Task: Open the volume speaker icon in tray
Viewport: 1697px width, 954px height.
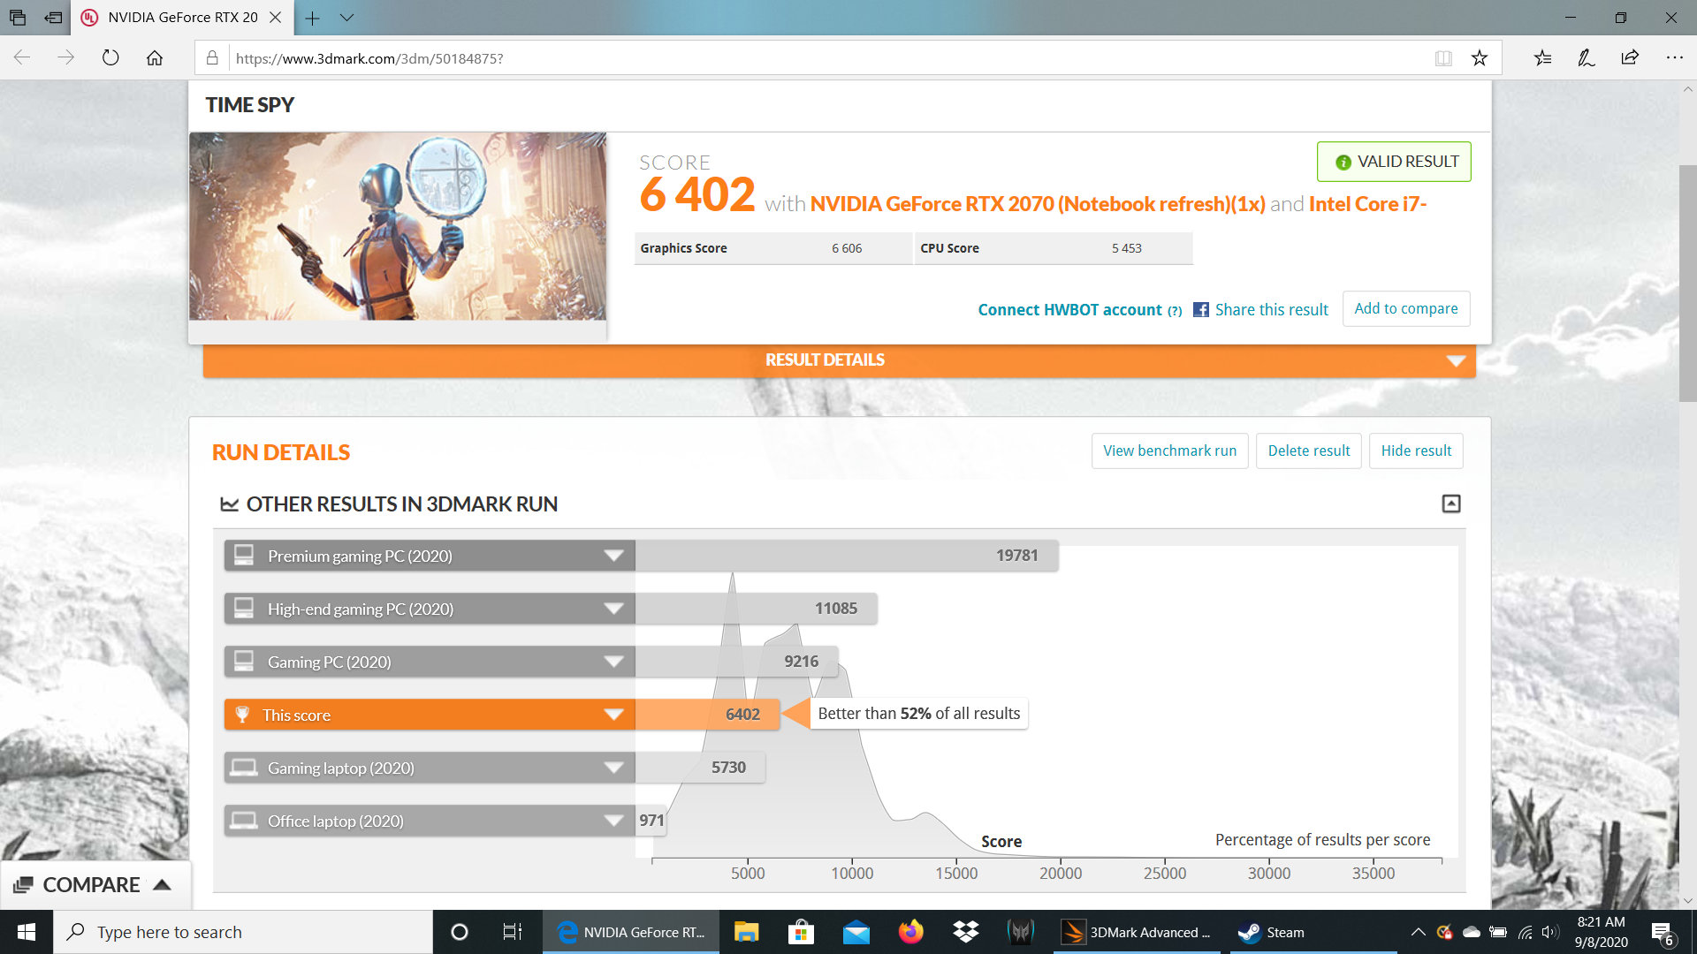Action: click(x=1550, y=932)
